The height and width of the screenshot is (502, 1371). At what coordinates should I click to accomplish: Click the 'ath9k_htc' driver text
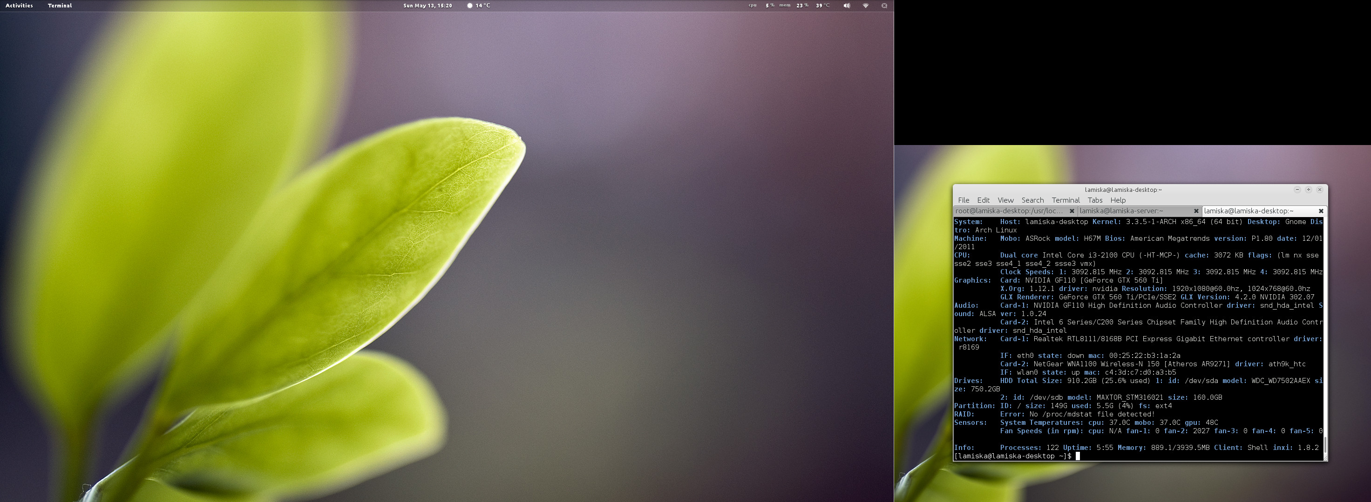[x=1287, y=364]
